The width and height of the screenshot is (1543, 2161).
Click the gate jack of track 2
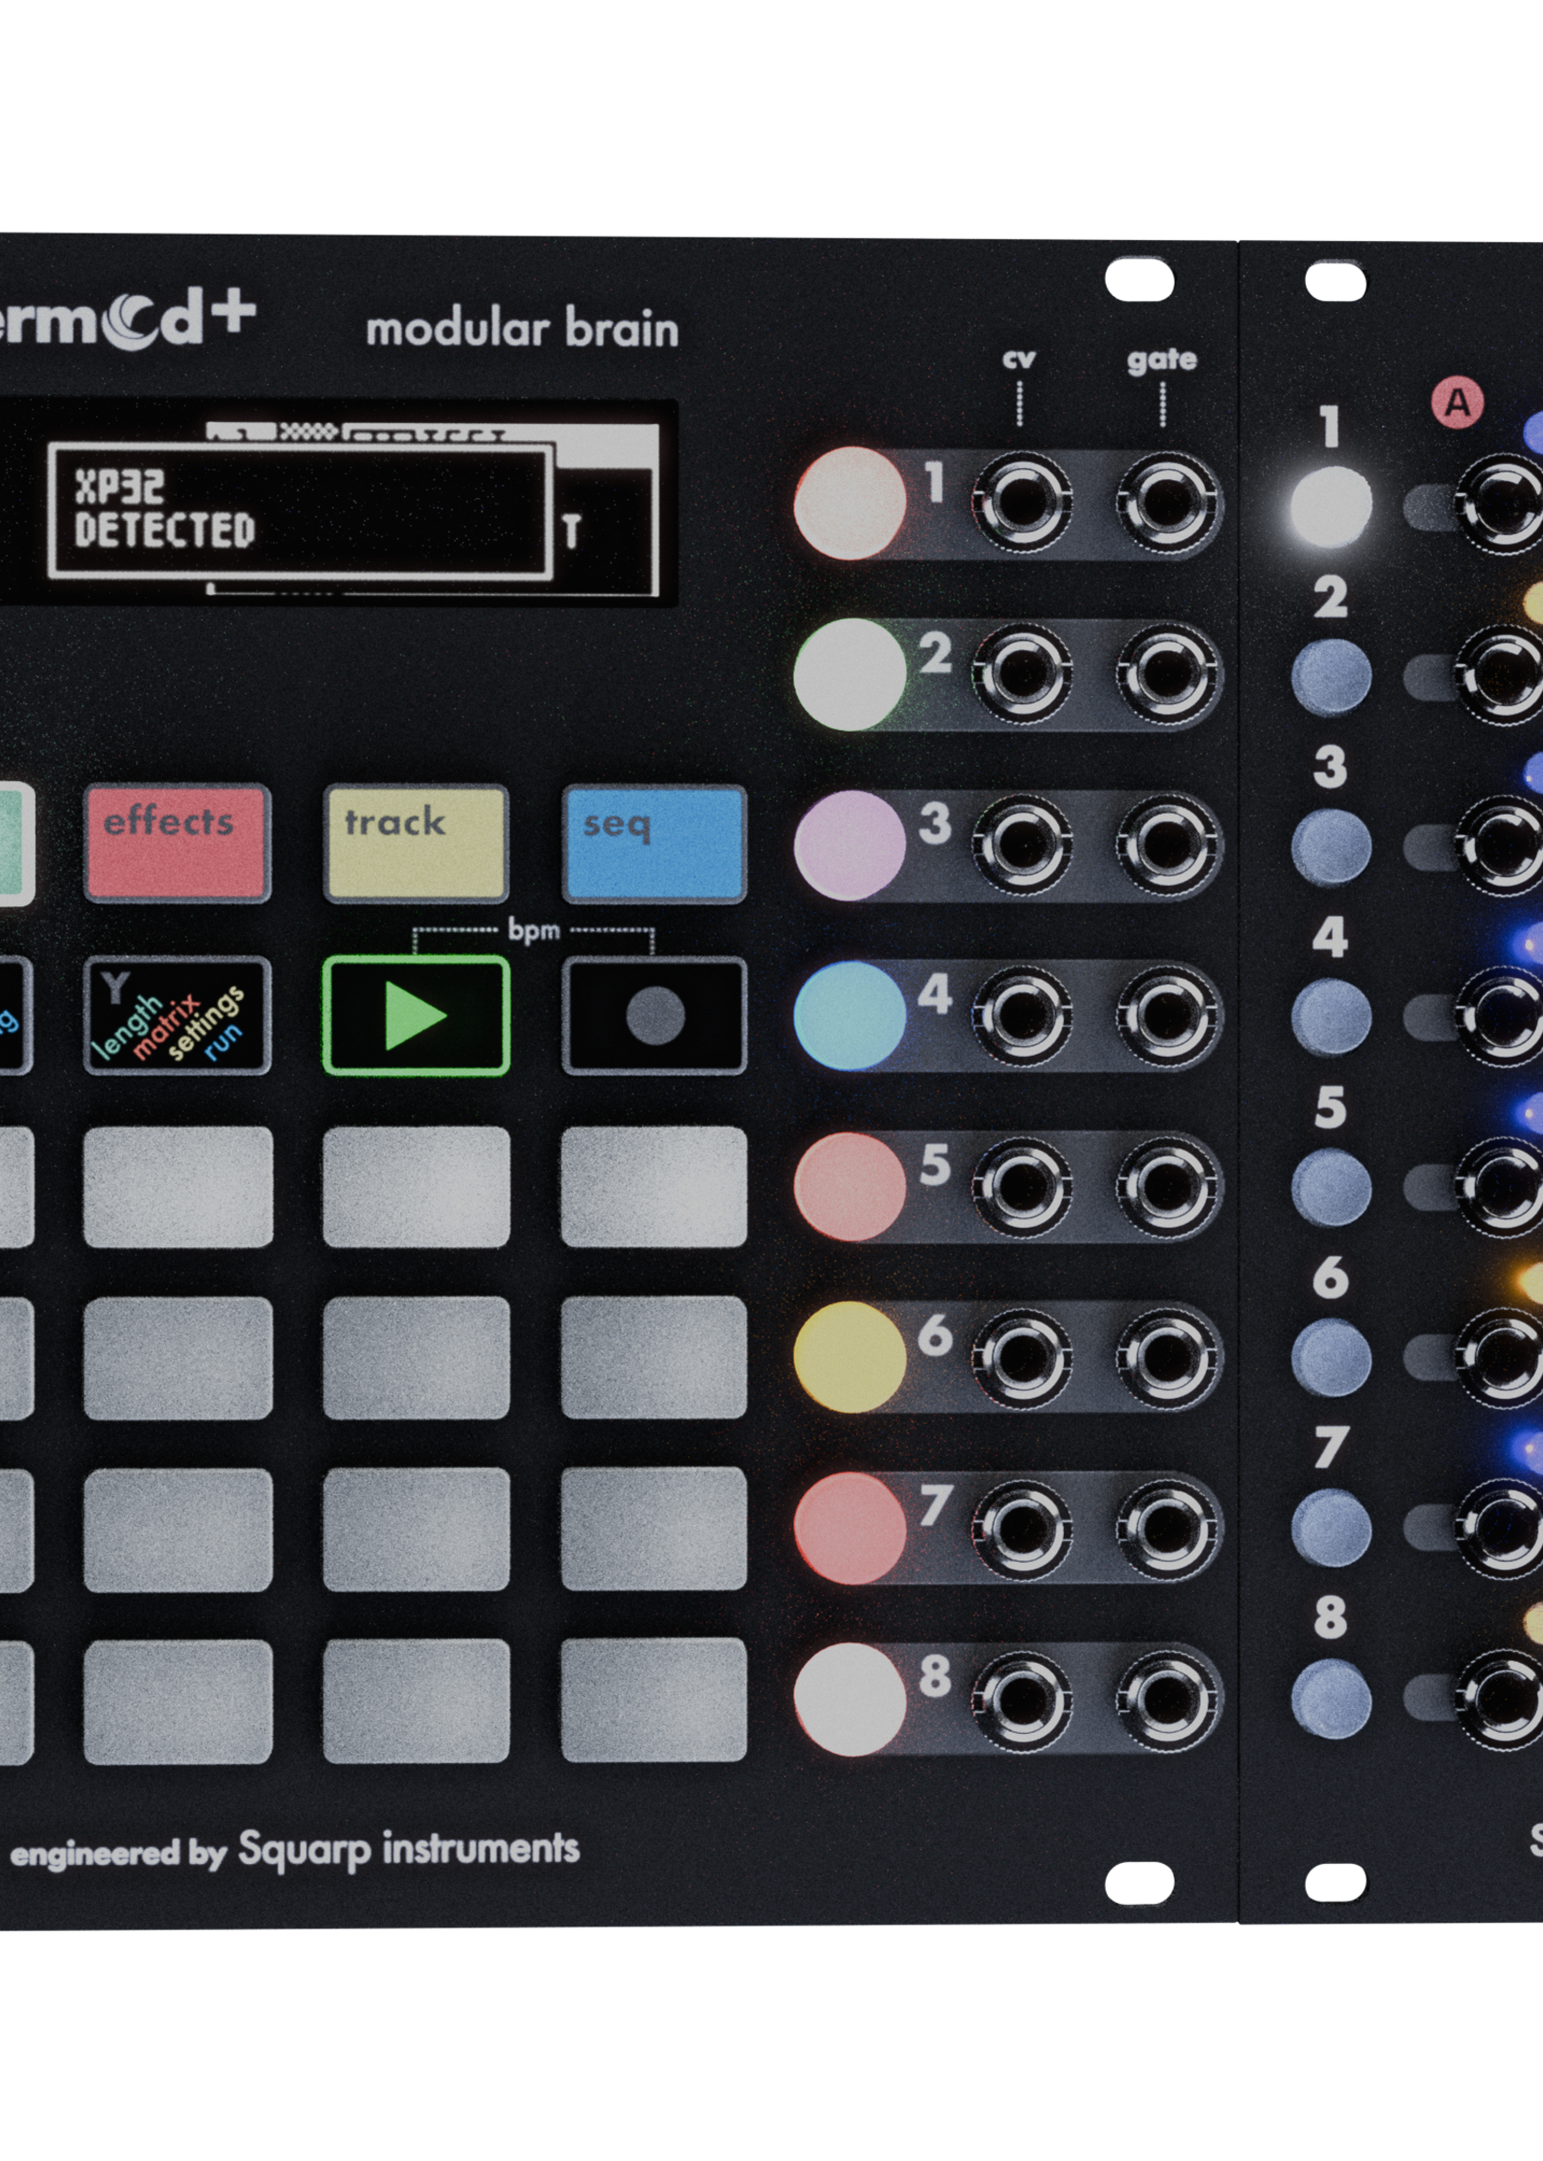point(1168,675)
